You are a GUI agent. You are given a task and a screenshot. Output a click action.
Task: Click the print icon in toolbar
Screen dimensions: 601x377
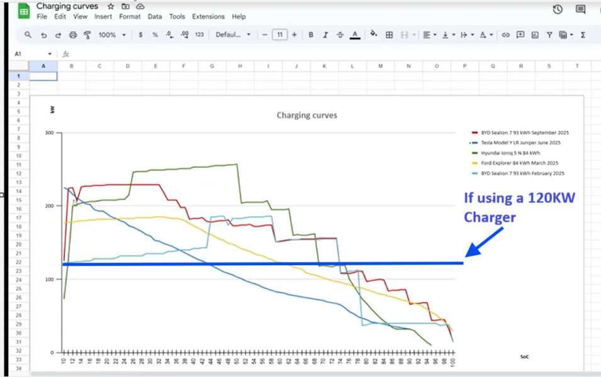pos(72,35)
